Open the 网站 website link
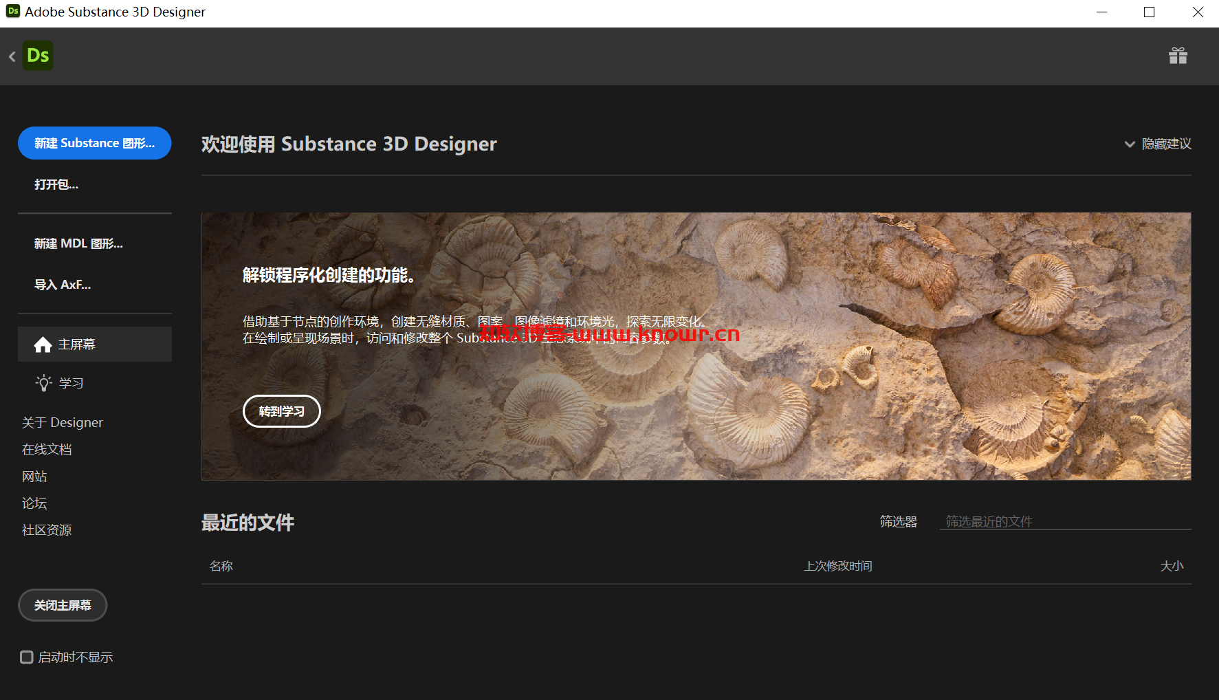 (34, 477)
